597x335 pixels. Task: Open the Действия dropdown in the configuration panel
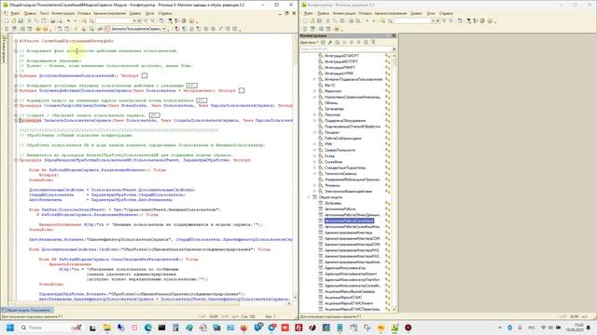tap(309, 42)
